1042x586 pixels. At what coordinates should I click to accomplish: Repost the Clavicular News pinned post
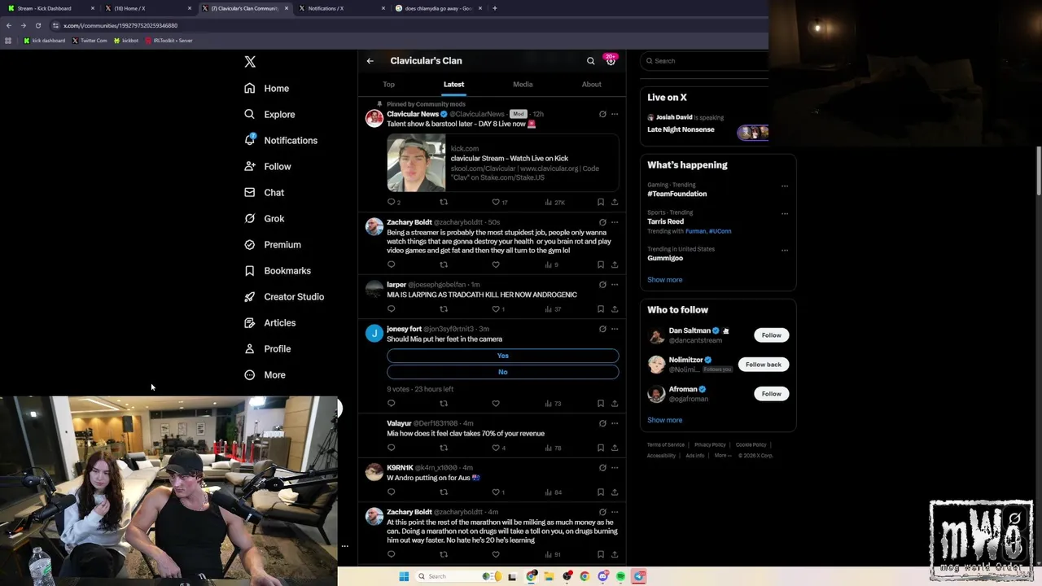click(444, 202)
